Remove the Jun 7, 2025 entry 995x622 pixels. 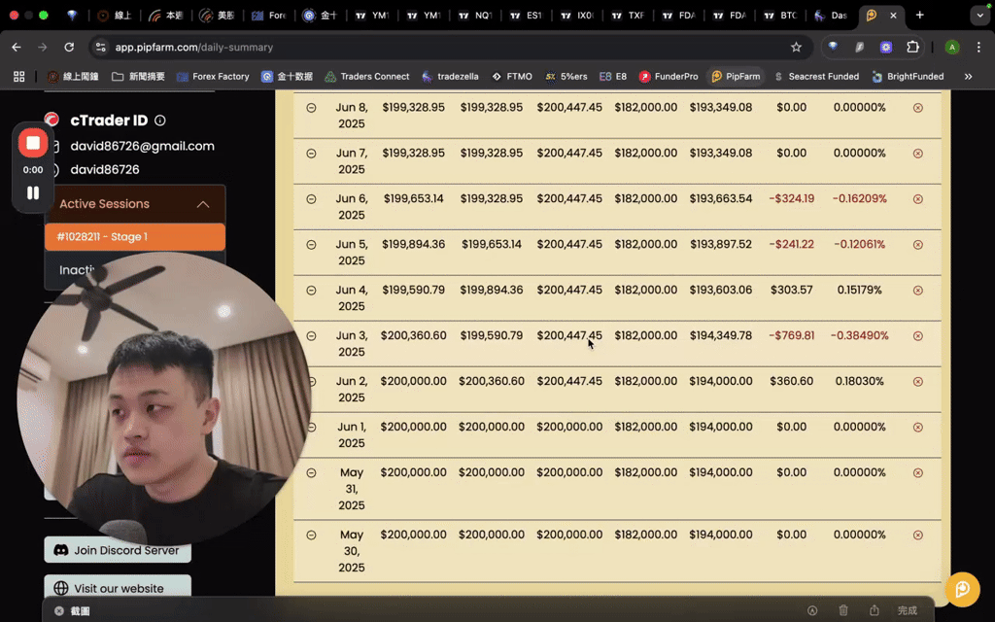click(917, 154)
